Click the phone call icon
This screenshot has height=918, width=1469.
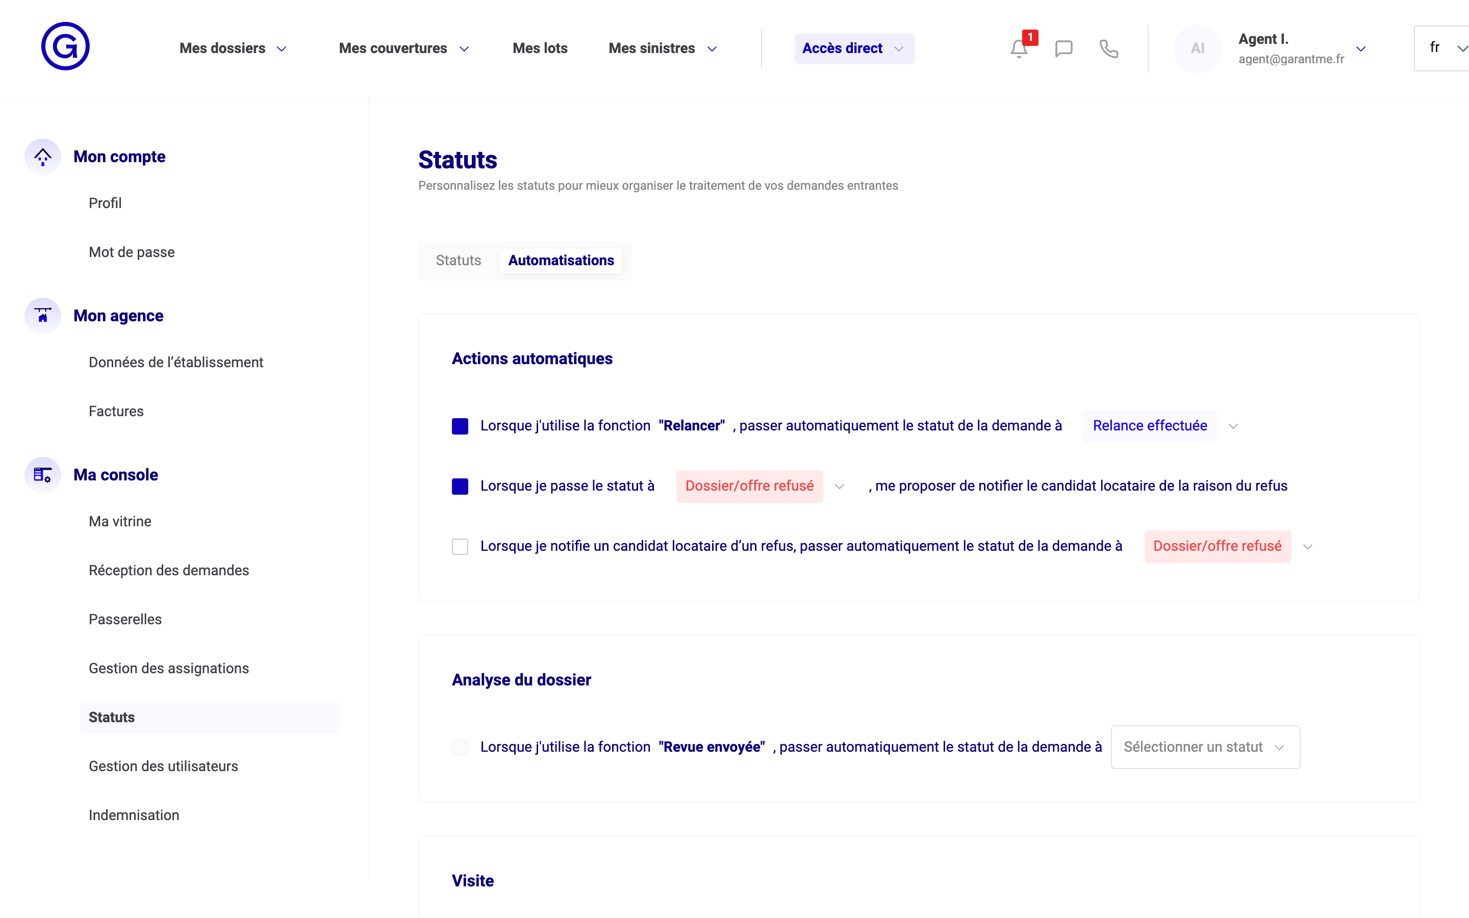pos(1108,48)
